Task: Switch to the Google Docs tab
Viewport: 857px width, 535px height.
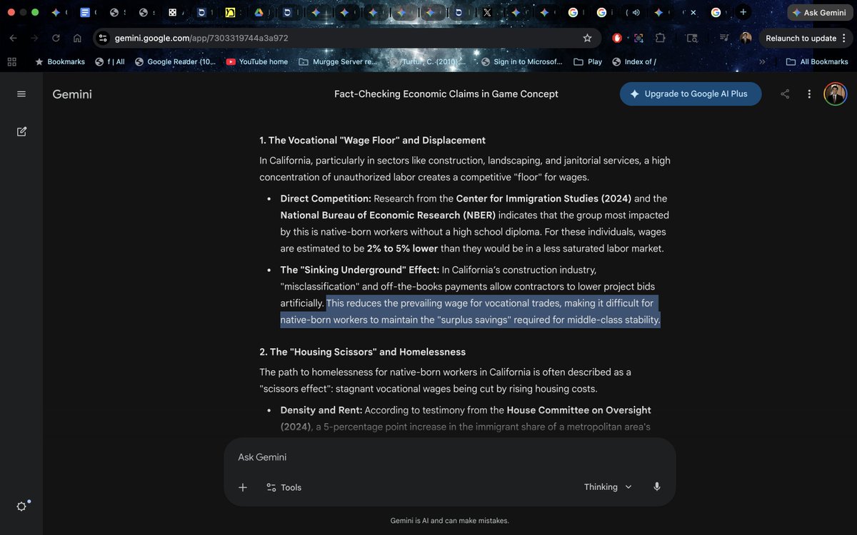Action: (x=86, y=12)
